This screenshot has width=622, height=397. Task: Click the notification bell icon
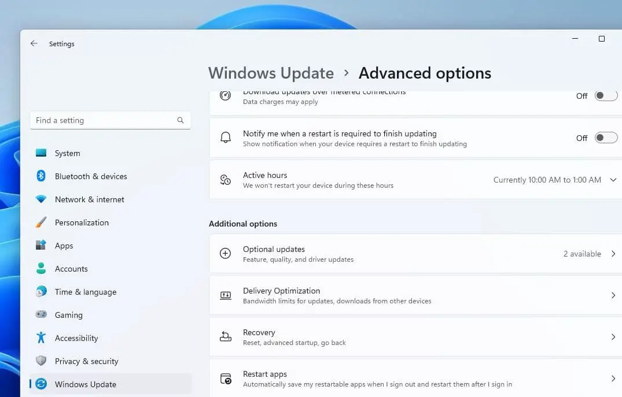click(x=225, y=138)
